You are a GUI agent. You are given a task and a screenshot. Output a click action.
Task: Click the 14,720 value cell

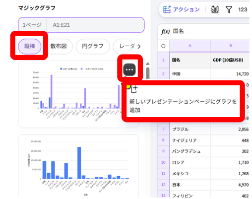[230, 74]
